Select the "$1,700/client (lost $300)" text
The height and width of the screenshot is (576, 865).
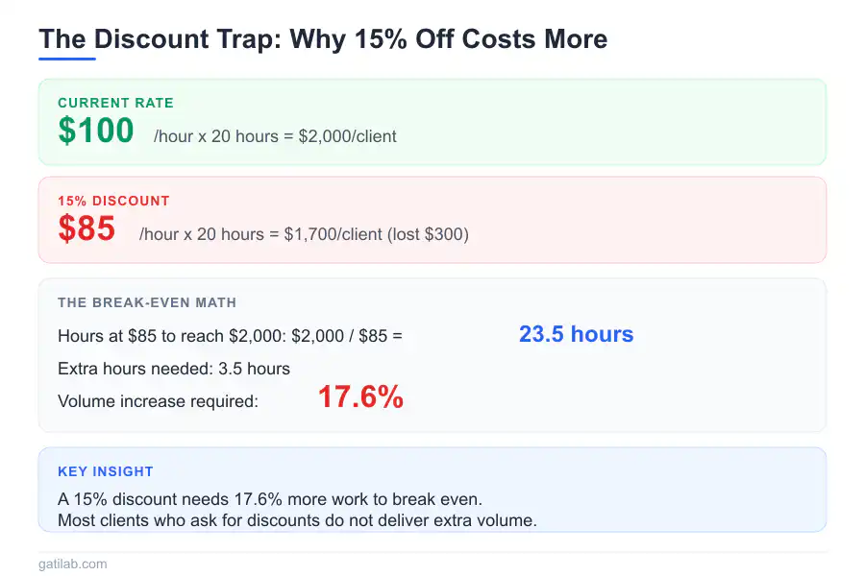click(377, 234)
